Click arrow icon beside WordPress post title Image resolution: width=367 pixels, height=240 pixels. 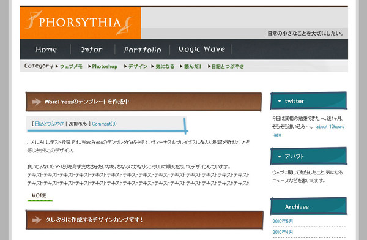[x=37, y=102]
